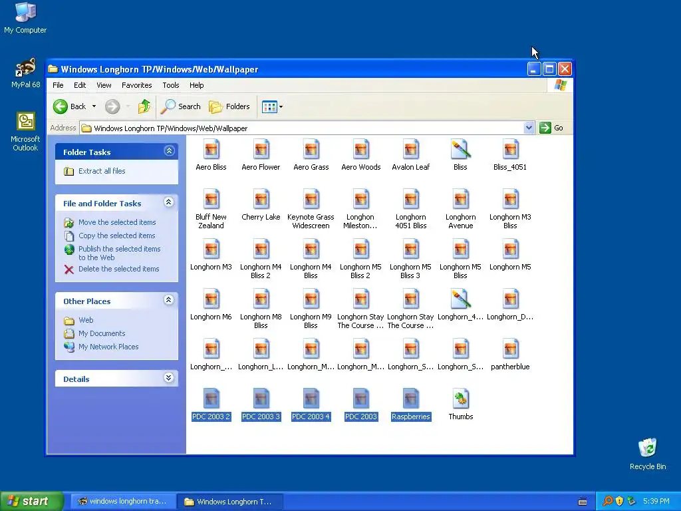Select the Recycle Bin on desktop
The height and width of the screenshot is (511, 681).
(647, 454)
